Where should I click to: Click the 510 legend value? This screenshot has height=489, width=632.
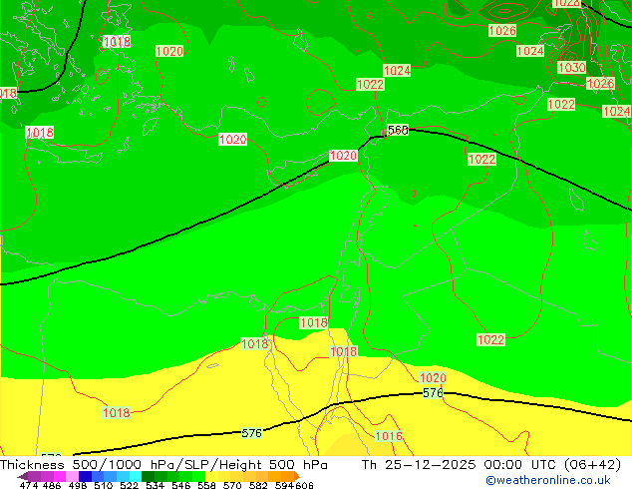pos(104,485)
